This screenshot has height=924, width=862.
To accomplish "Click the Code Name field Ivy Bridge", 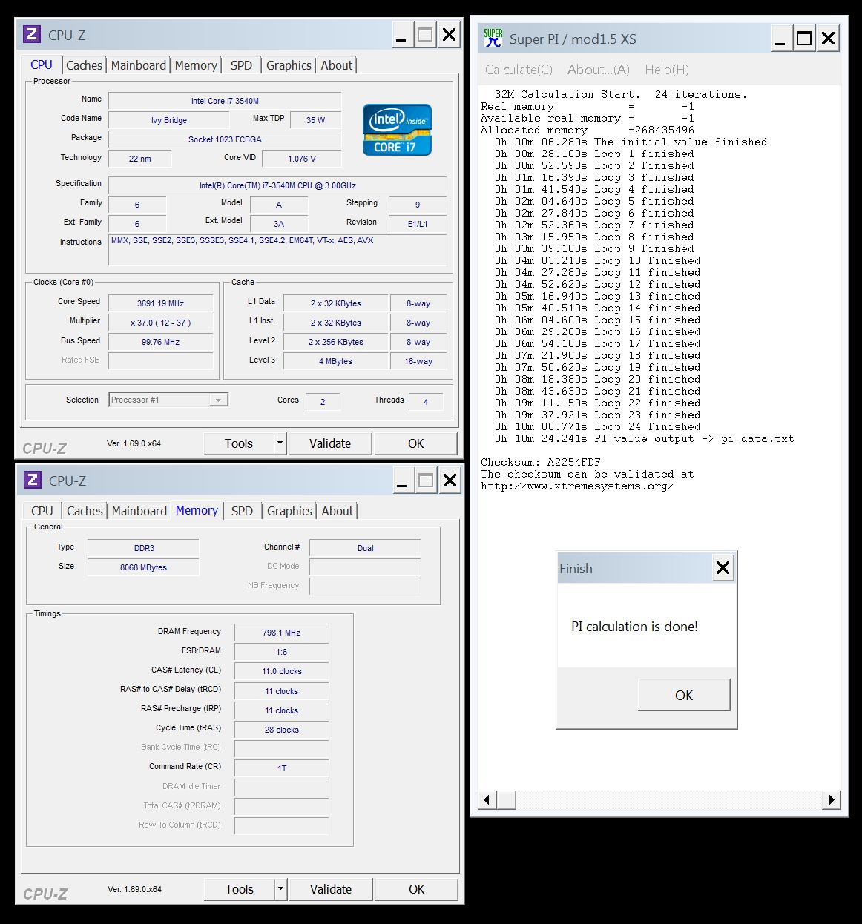I will pos(169,120).
